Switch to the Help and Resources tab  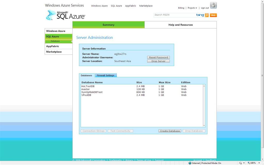point(180,25)
